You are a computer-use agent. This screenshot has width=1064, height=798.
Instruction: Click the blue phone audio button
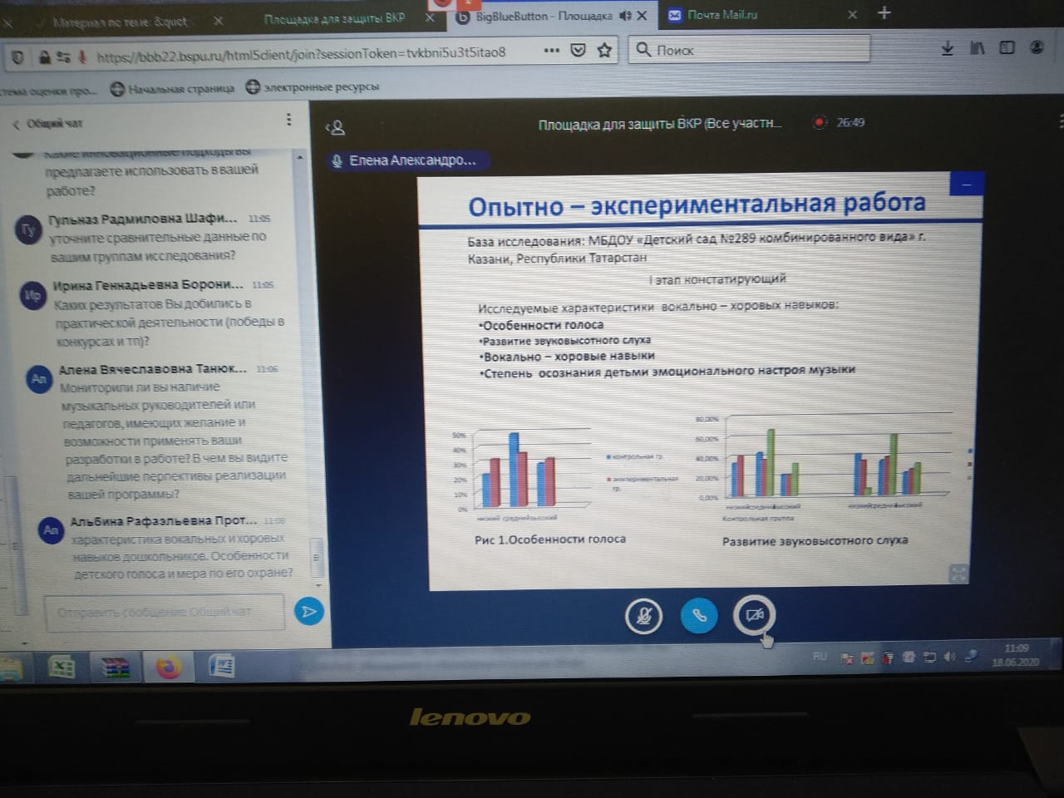click(x=699, y=616)
